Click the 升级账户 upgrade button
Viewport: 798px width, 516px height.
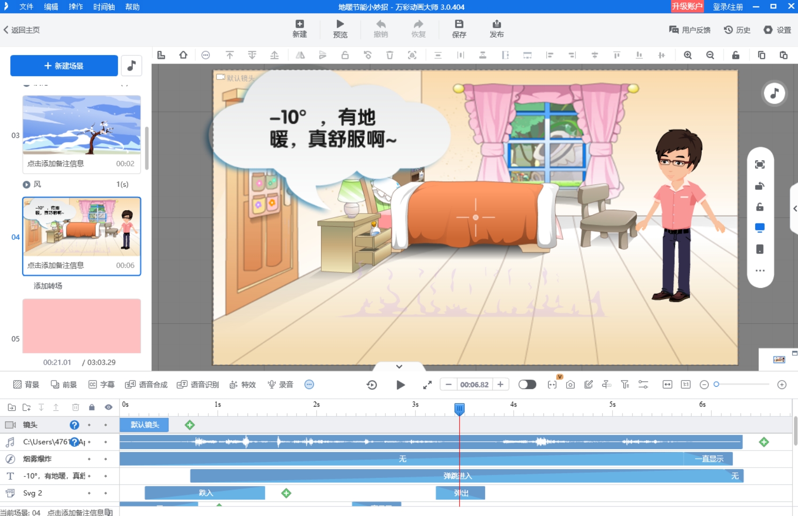pos(687,6)
